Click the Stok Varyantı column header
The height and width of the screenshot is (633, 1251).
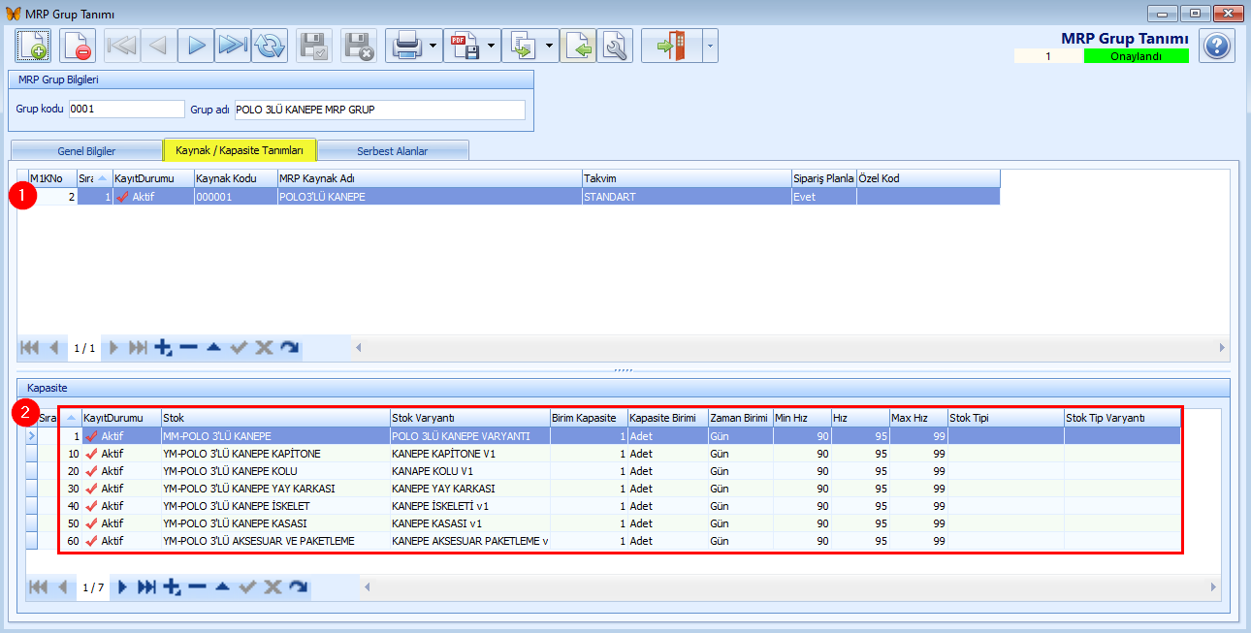pyautogui.click(x=469, y=418)
